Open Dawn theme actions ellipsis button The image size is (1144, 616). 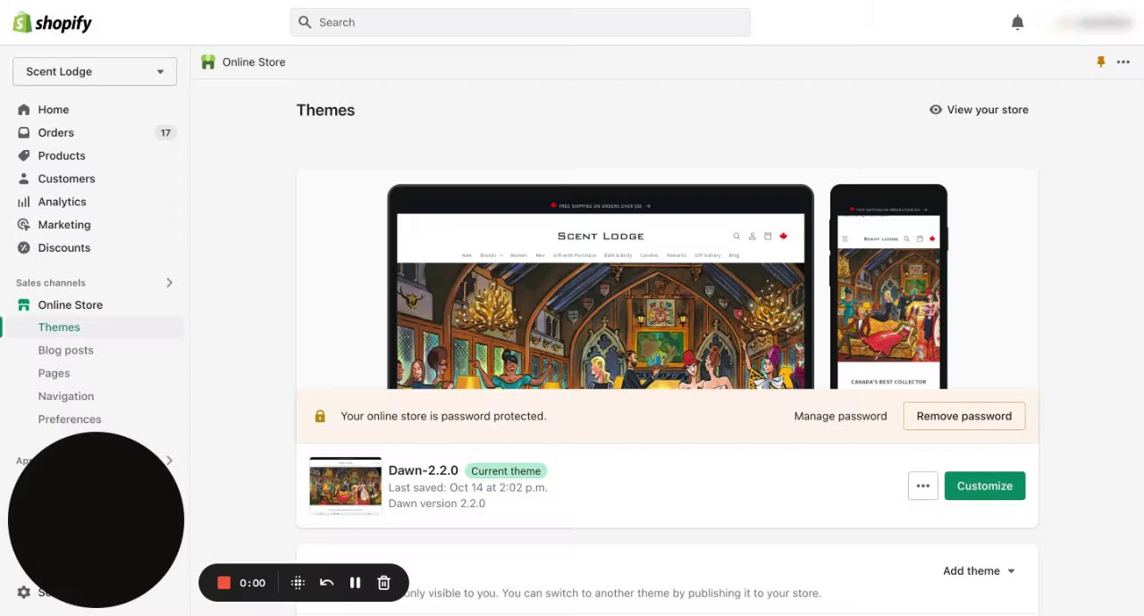pyautogui.click(x=923, y=486)
